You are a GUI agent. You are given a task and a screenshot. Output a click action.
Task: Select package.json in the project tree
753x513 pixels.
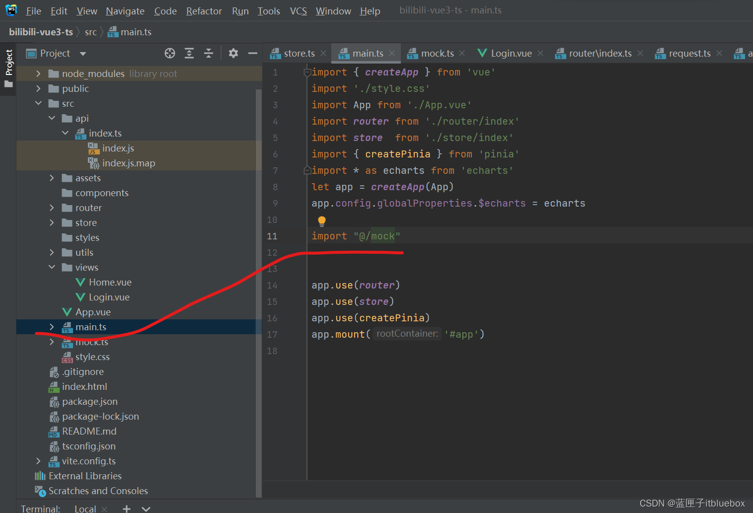(x=89, y=401)
